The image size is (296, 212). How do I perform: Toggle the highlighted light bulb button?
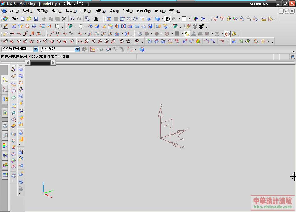coord(187,34)
